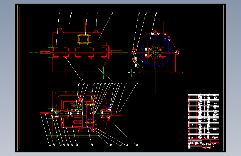Select the output shaft end of the front view
The image size is (241, 156).
pos(116,52)
